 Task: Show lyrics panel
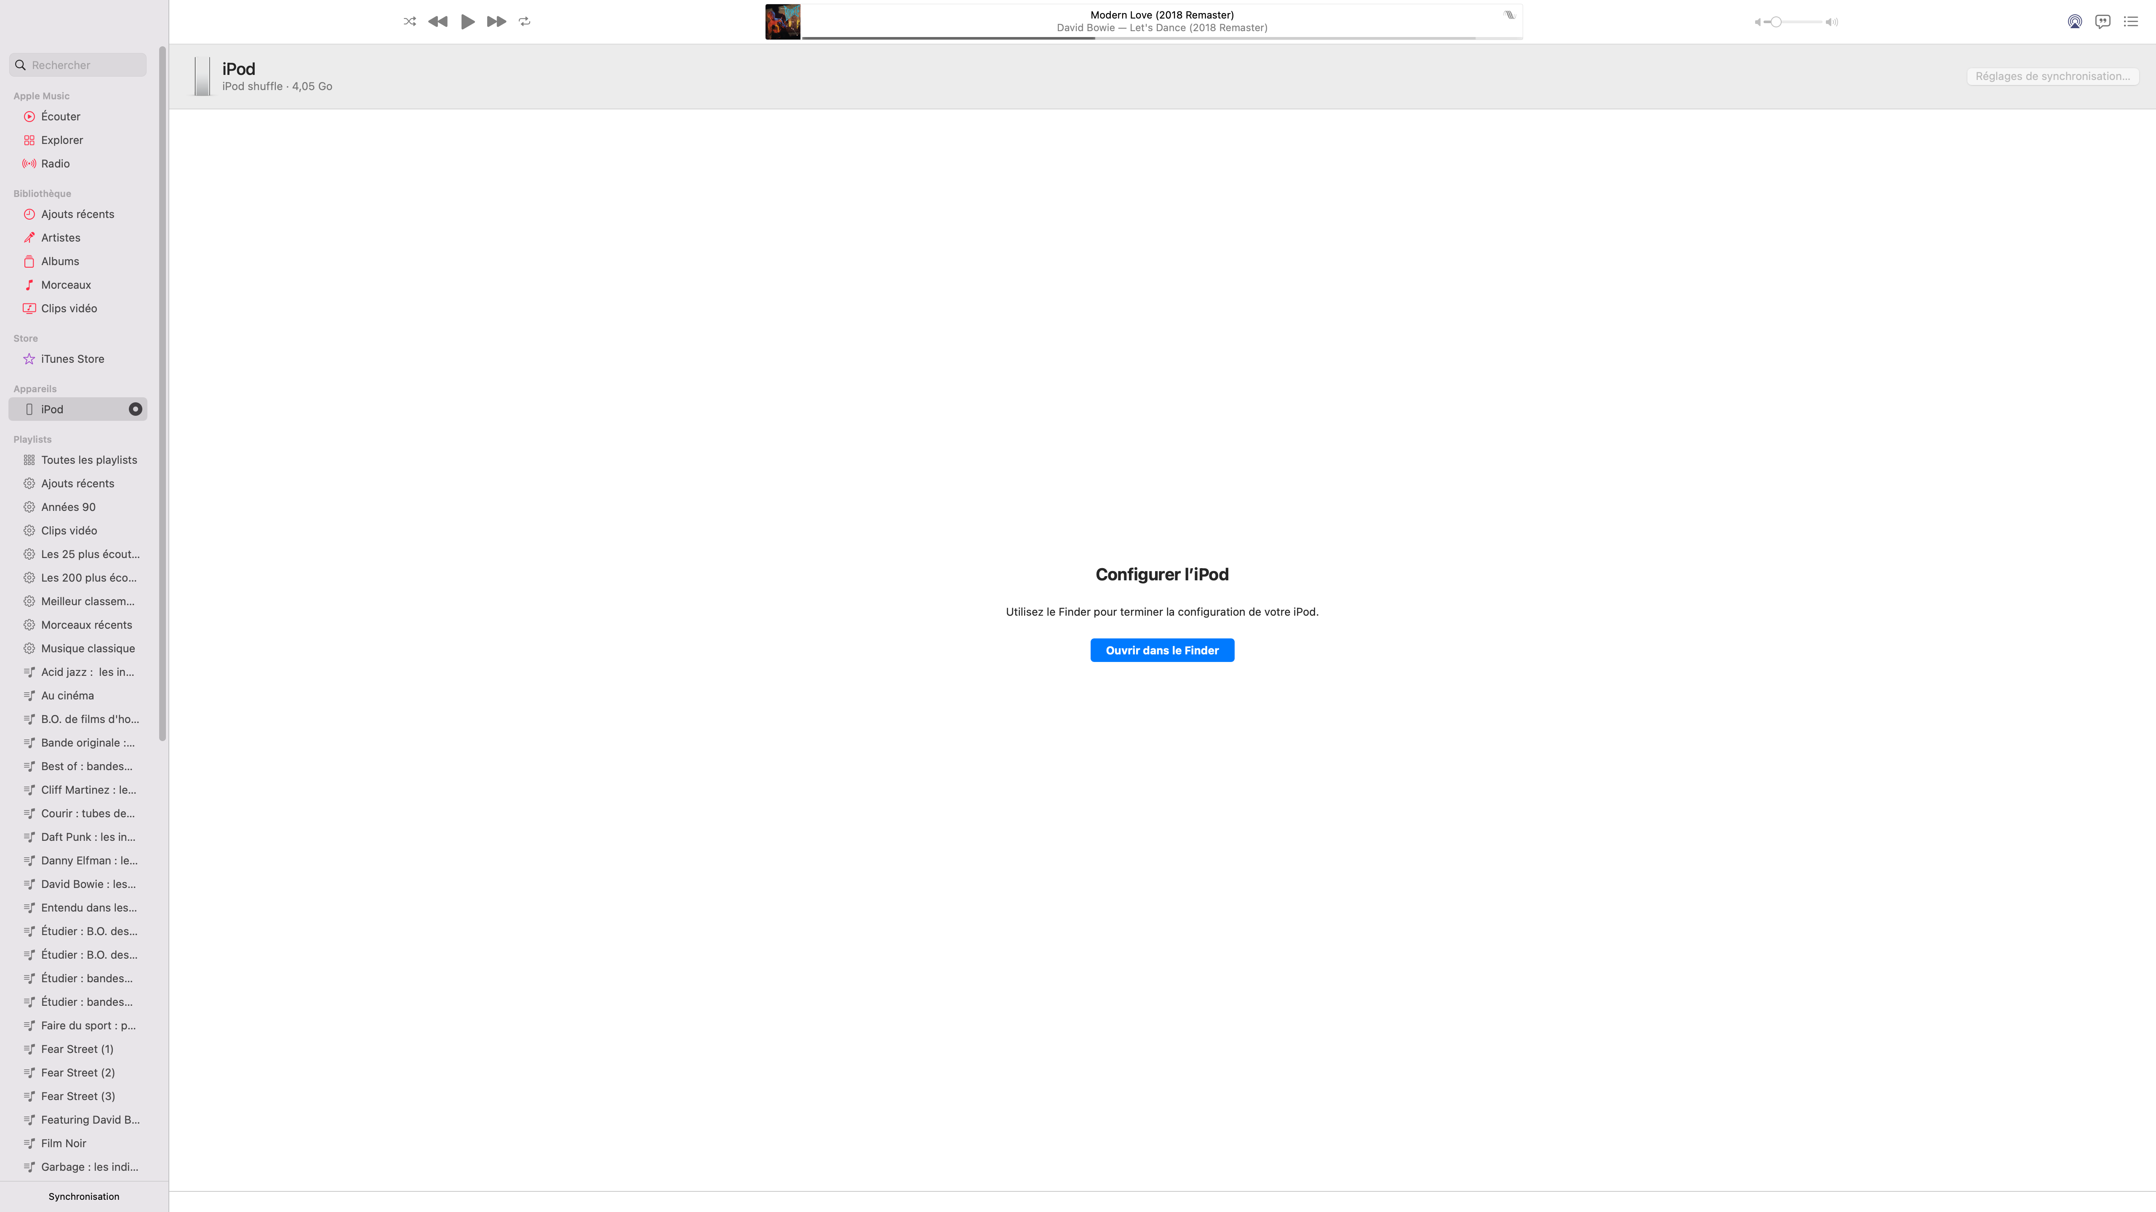(x=2103, y=22)
